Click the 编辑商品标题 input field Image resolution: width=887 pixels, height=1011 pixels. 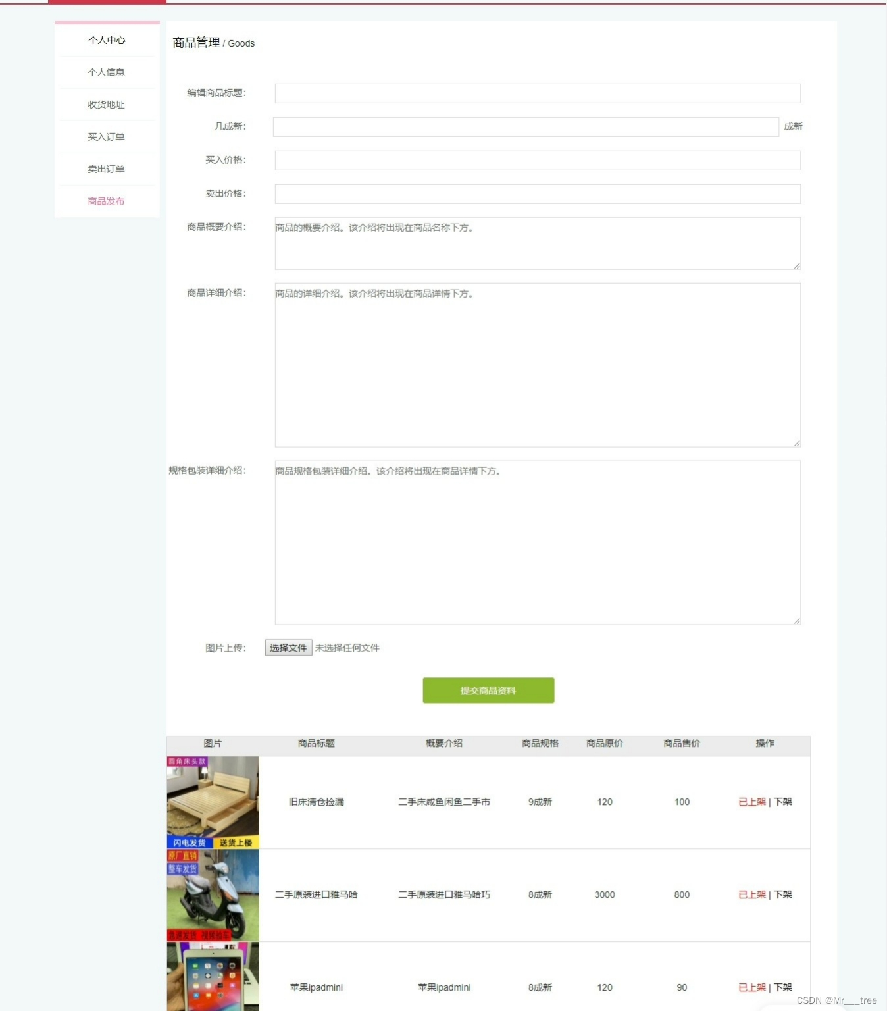pos(538,93)
